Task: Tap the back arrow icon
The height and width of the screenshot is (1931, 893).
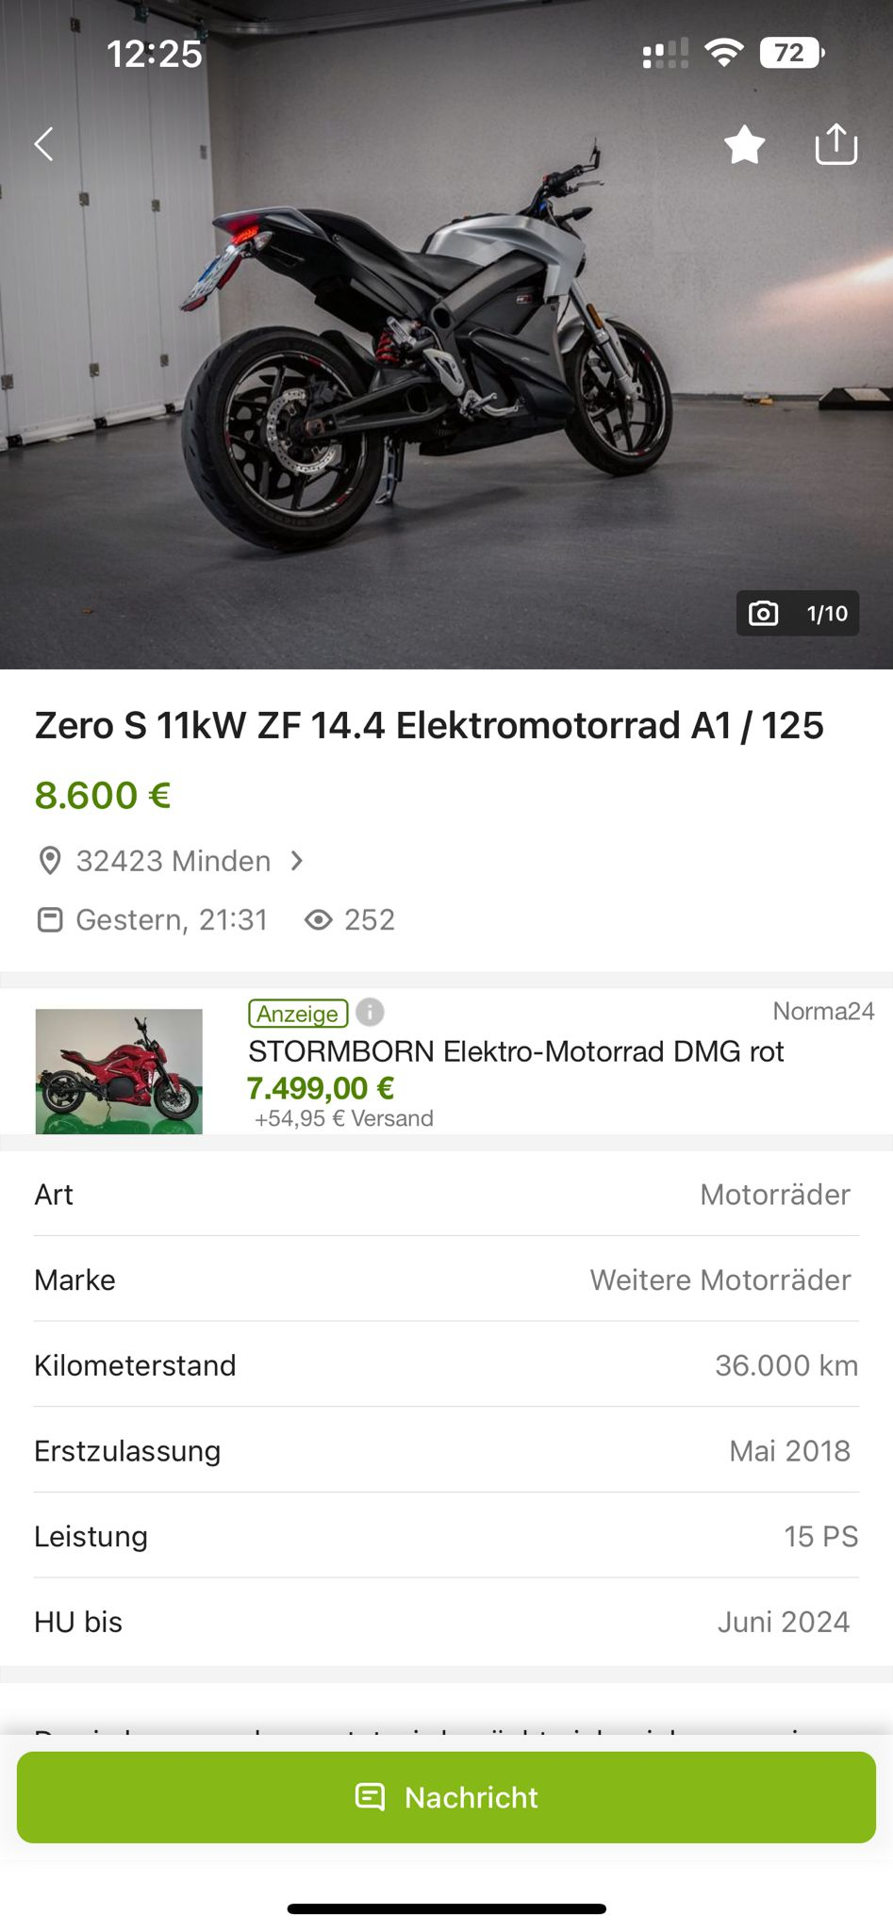Action: coord(43,144)
